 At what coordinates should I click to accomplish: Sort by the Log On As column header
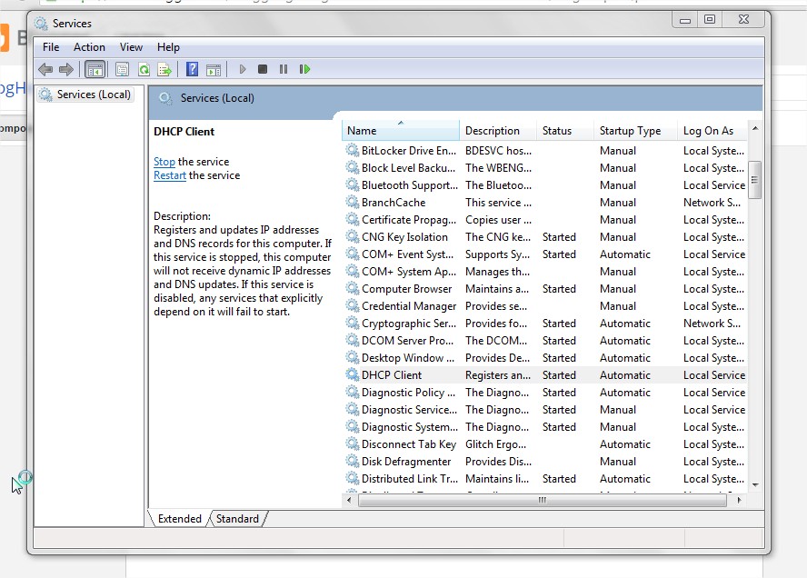(x=712, y=130)
